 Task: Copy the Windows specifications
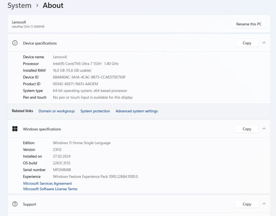click(x=247, y=129)
